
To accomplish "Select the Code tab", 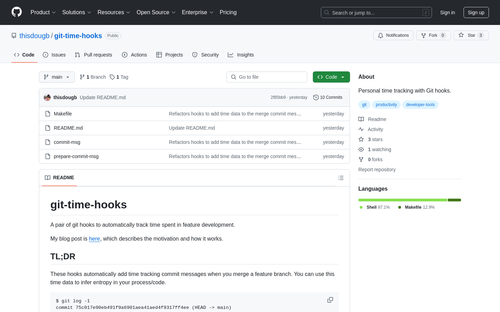I will click(24, 55).
